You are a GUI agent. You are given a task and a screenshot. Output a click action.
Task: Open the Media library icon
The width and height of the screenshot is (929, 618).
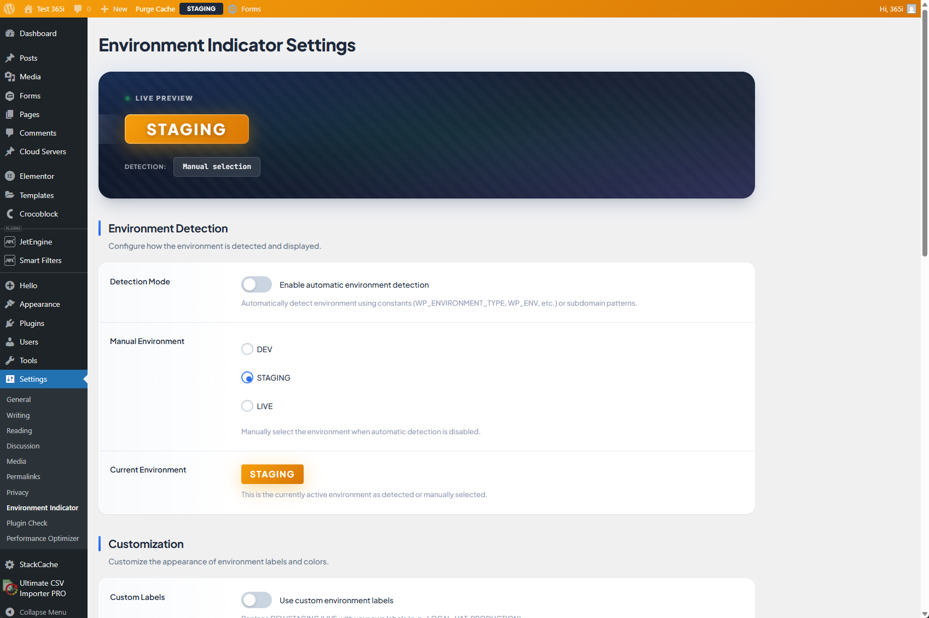tap(10, 77)
